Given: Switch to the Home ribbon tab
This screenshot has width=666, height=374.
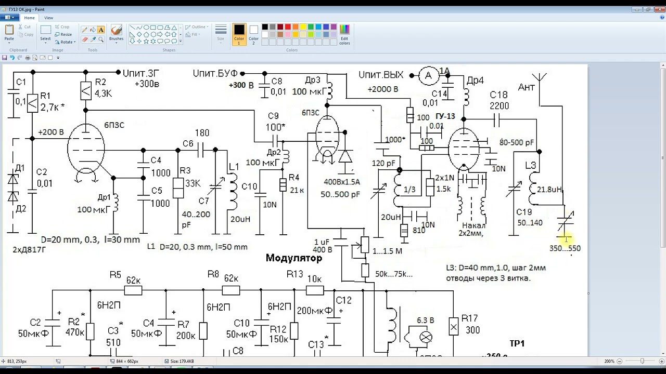Looking at the screenshot, I should [x=29, y=18].
